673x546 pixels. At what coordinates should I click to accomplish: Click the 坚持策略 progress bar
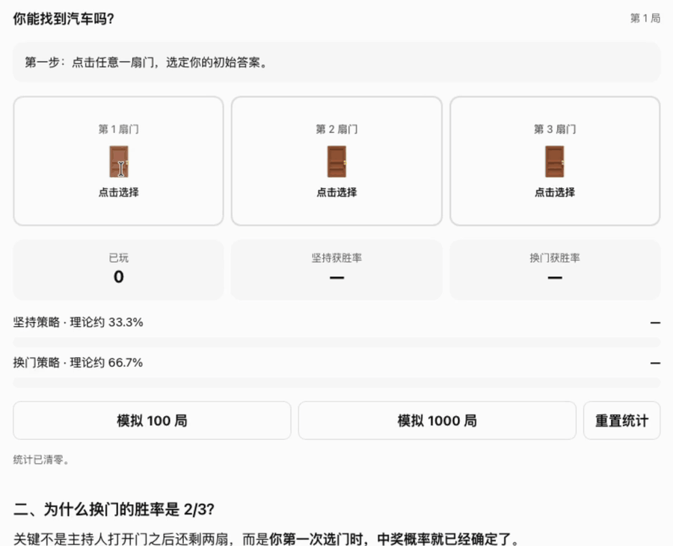[x=336, y=342]
